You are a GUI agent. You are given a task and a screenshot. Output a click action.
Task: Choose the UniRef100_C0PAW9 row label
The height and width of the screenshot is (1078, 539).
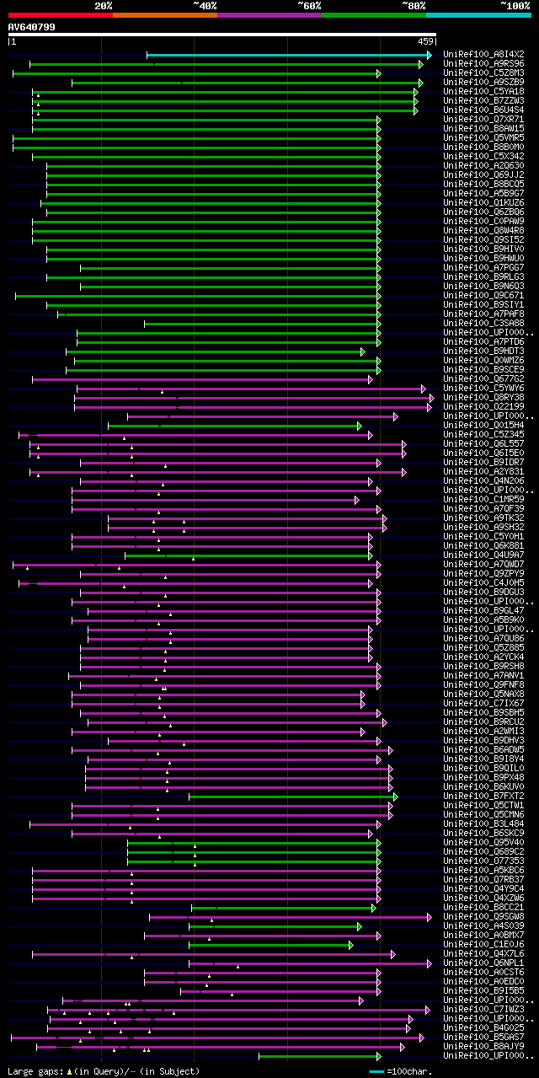coord(483,222)
